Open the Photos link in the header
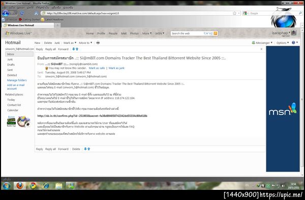Screen dimensions: 305x200 [134, 33]
